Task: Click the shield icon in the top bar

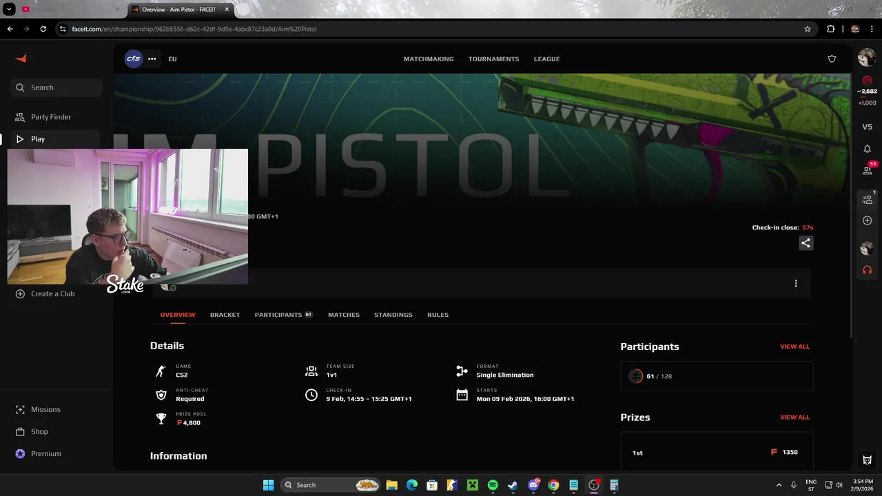Action: pos(832,59)
